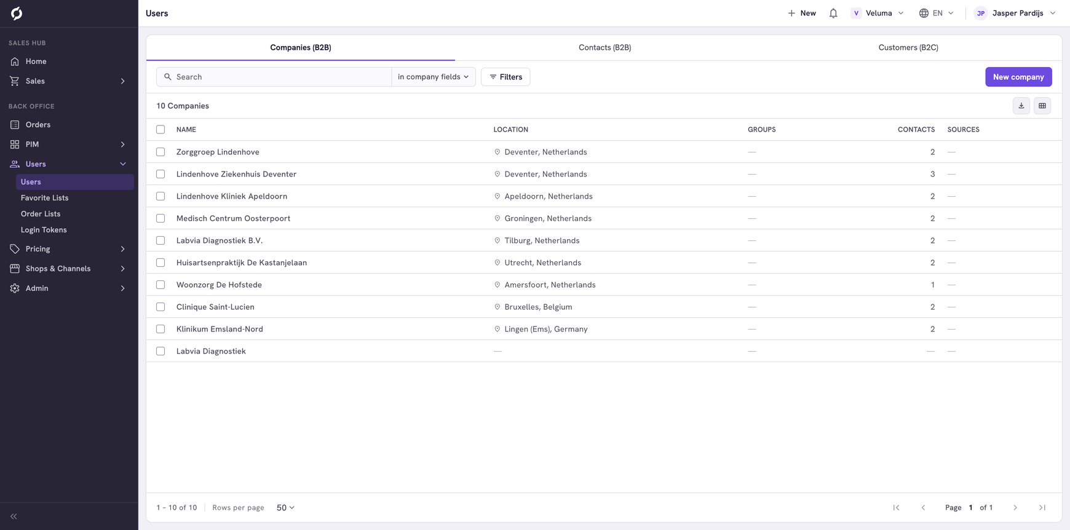Click the Orders icon in sidebar
This screenshot has width=1070, height=530.
15,125
